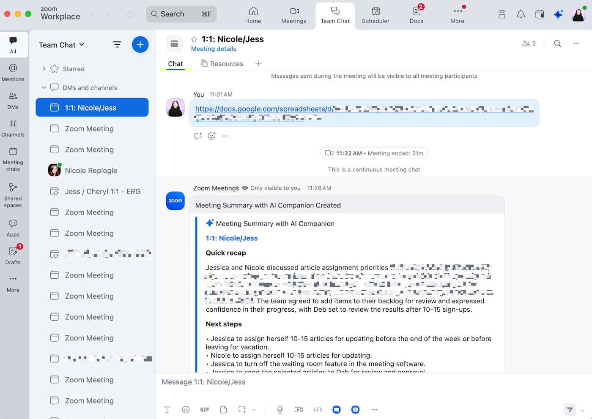The width and height of the screenshot is (592, 419).
Task: View the 2 members
Action: (x=529, y=44)
